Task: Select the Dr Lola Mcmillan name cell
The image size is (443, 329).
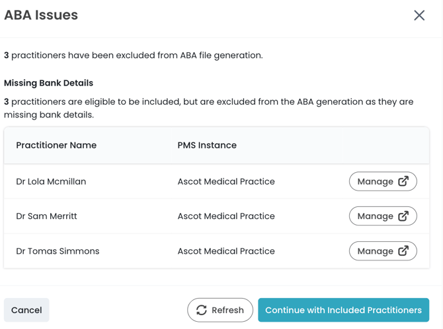Action: 51,181
